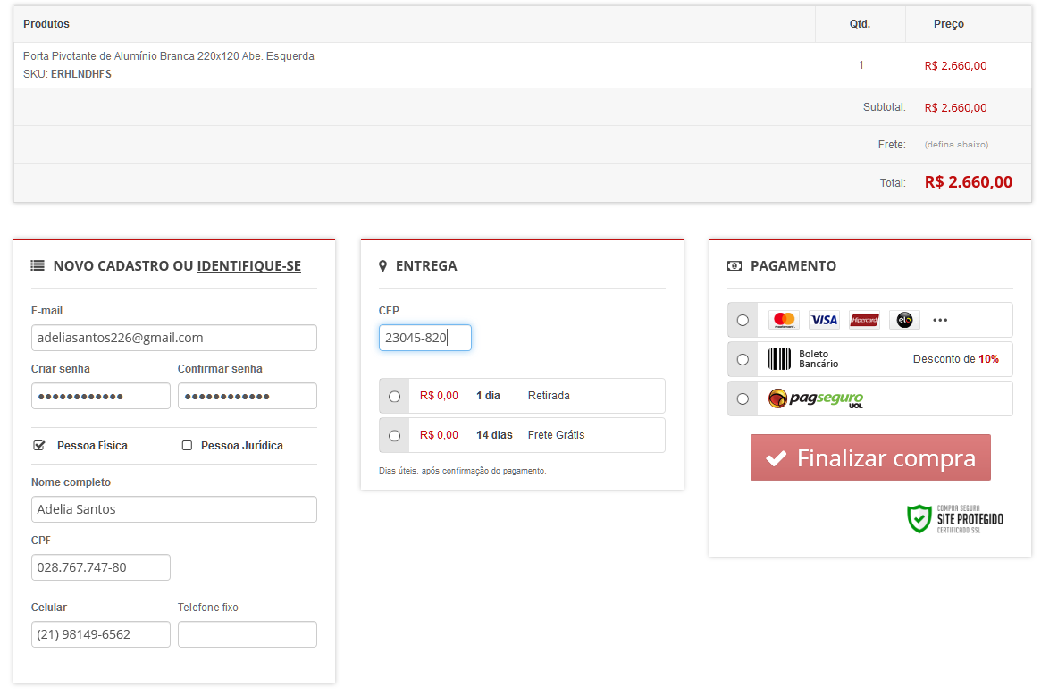This screenshot has width=1041, height=696.
Task: Click the Mastercard card logo
Action: pyautogui.click(x=784, y=320)
